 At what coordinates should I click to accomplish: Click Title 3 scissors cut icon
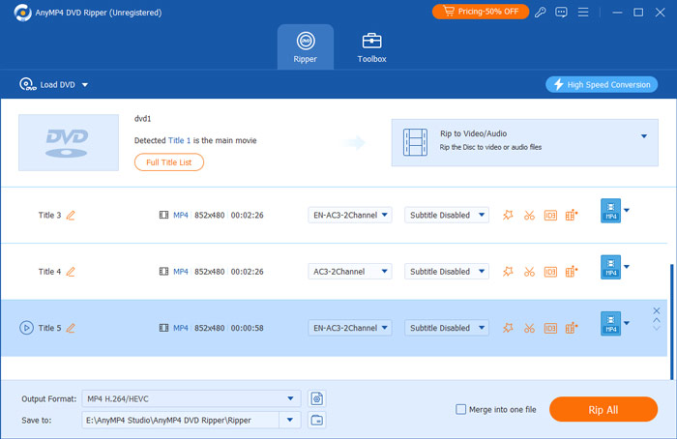[x=529, y=215]
